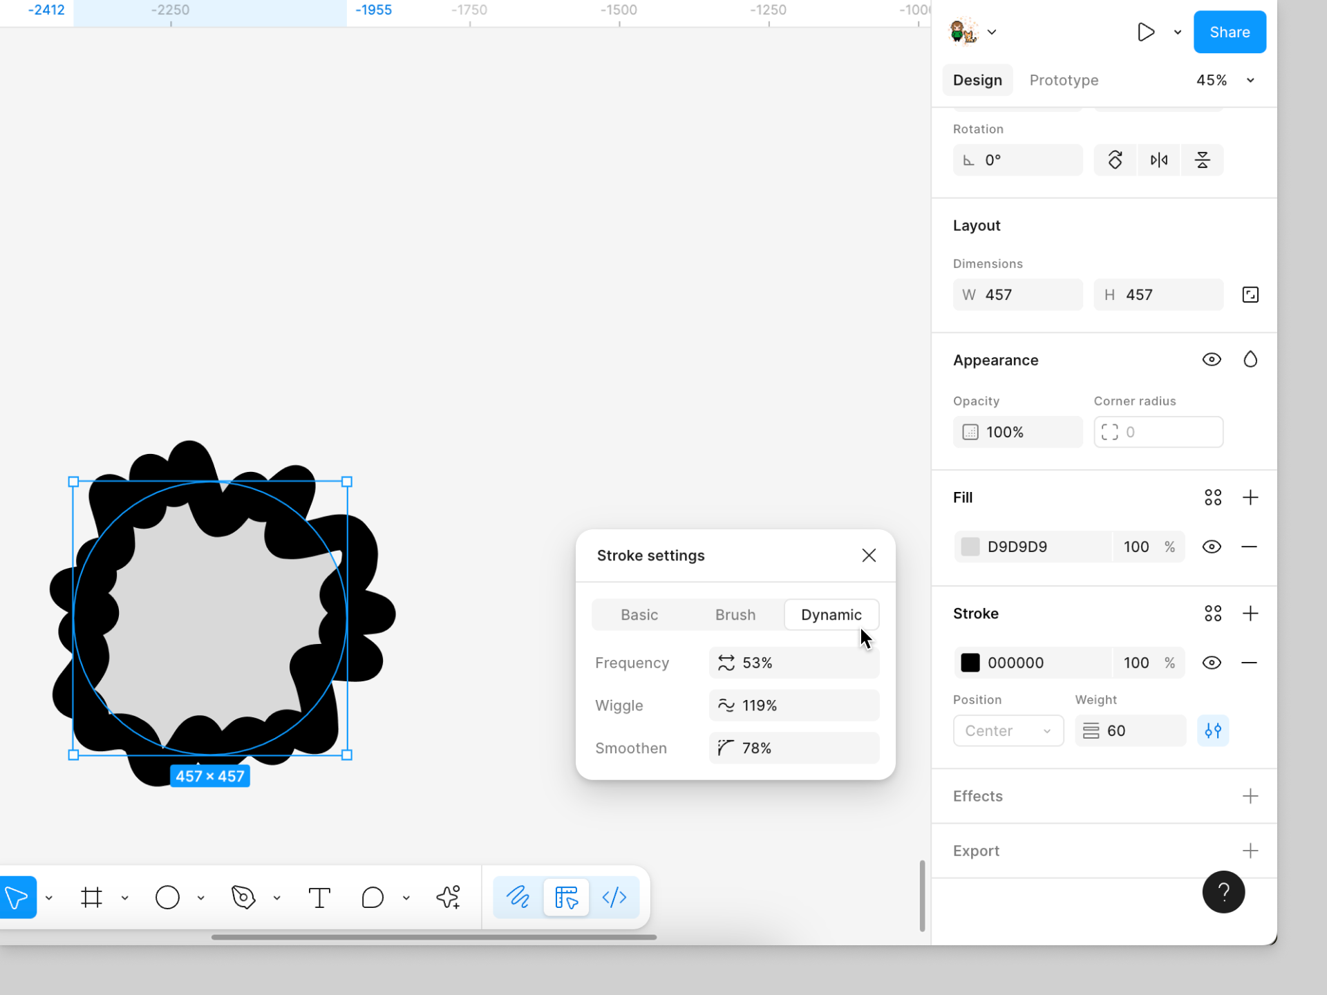The image size is (1327, 995).
Task: Click the horizontal canvas scrollbar
Action: (434, 938)
